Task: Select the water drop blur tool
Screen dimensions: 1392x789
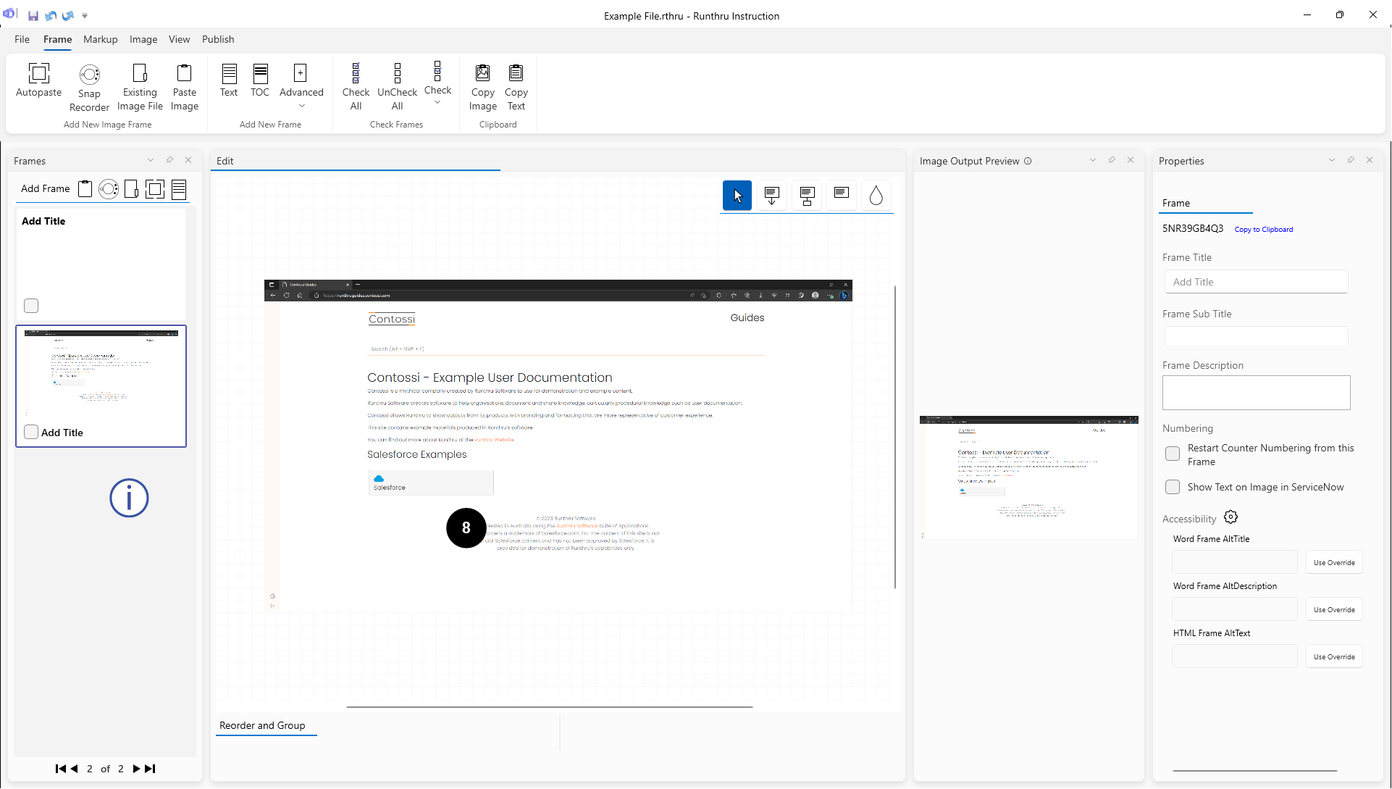Action: coord(876,196)
